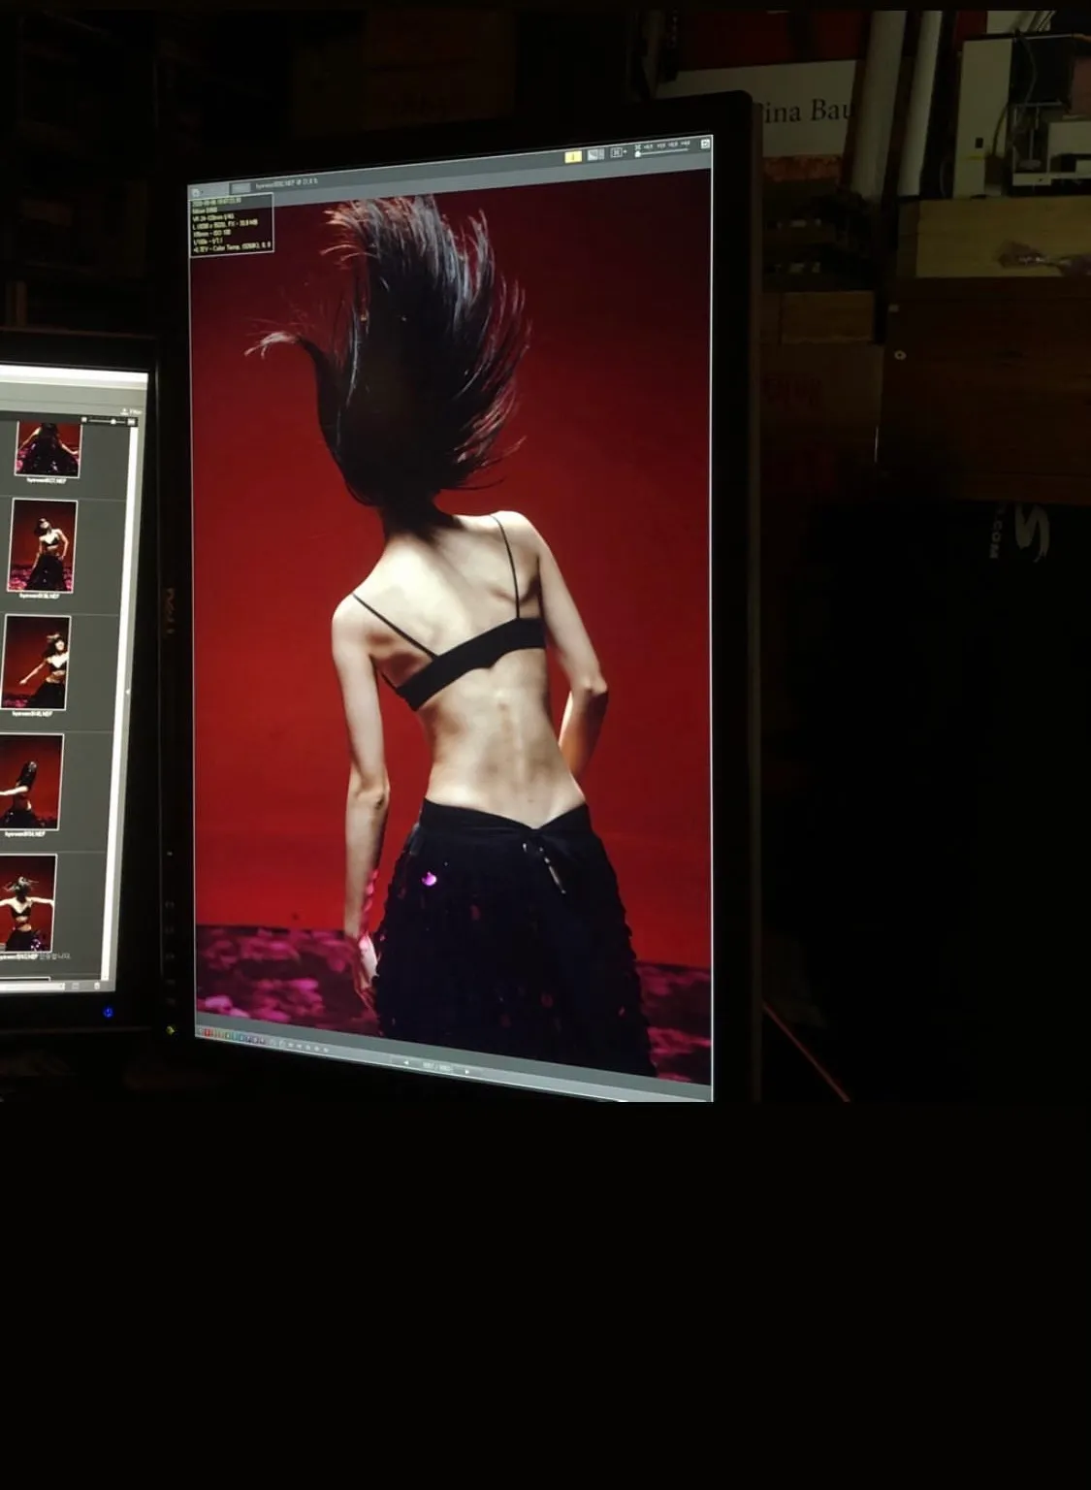Open the Filter option above thumbnails
This screenshot has height=1490, width=1091.
(x=134, y=411)
